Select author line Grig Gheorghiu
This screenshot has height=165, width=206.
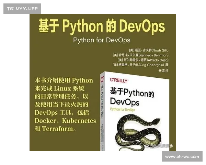tap(140, 65)
